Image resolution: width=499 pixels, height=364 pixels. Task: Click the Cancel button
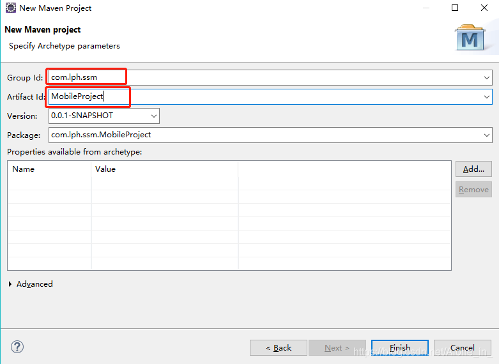tap(463, 347)
